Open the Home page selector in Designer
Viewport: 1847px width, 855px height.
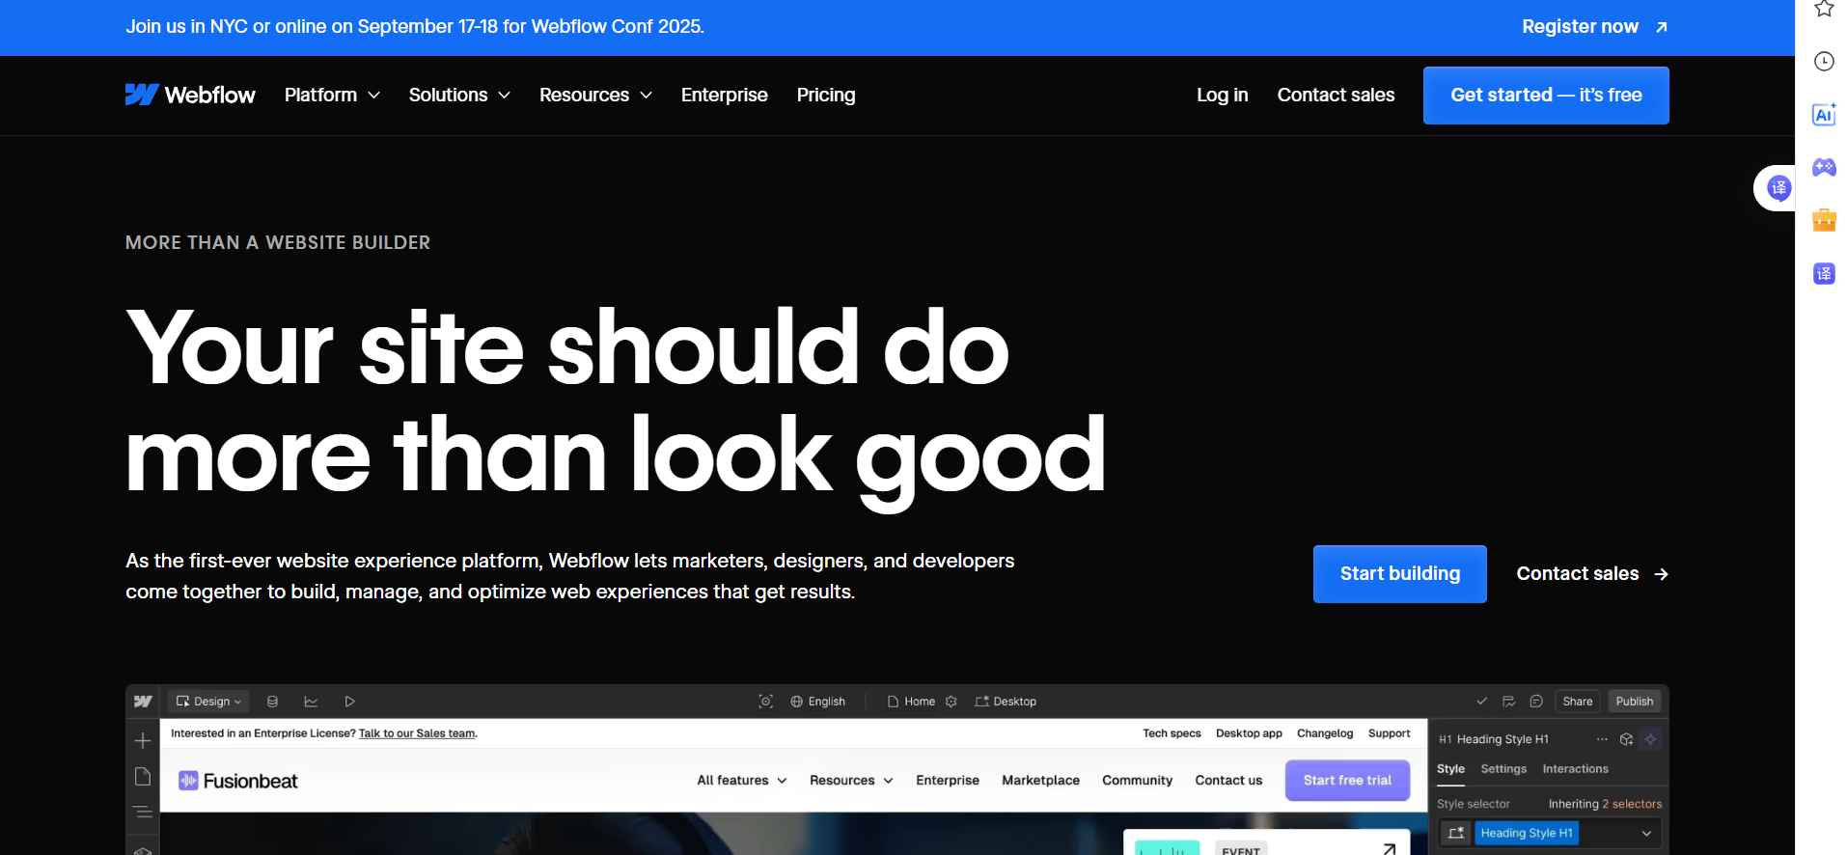coord(911,702)
